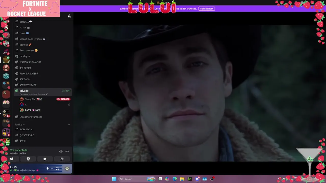This screenshot has width=326, height=183.
Task: Select the privado voice channel
Action: coord(43,92)
